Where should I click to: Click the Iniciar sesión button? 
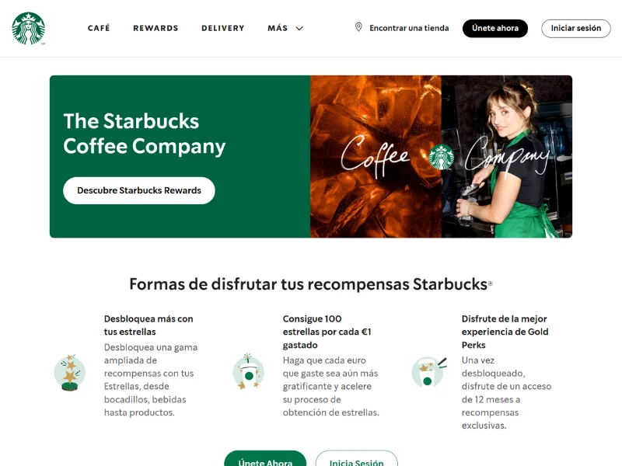point(576,29)
